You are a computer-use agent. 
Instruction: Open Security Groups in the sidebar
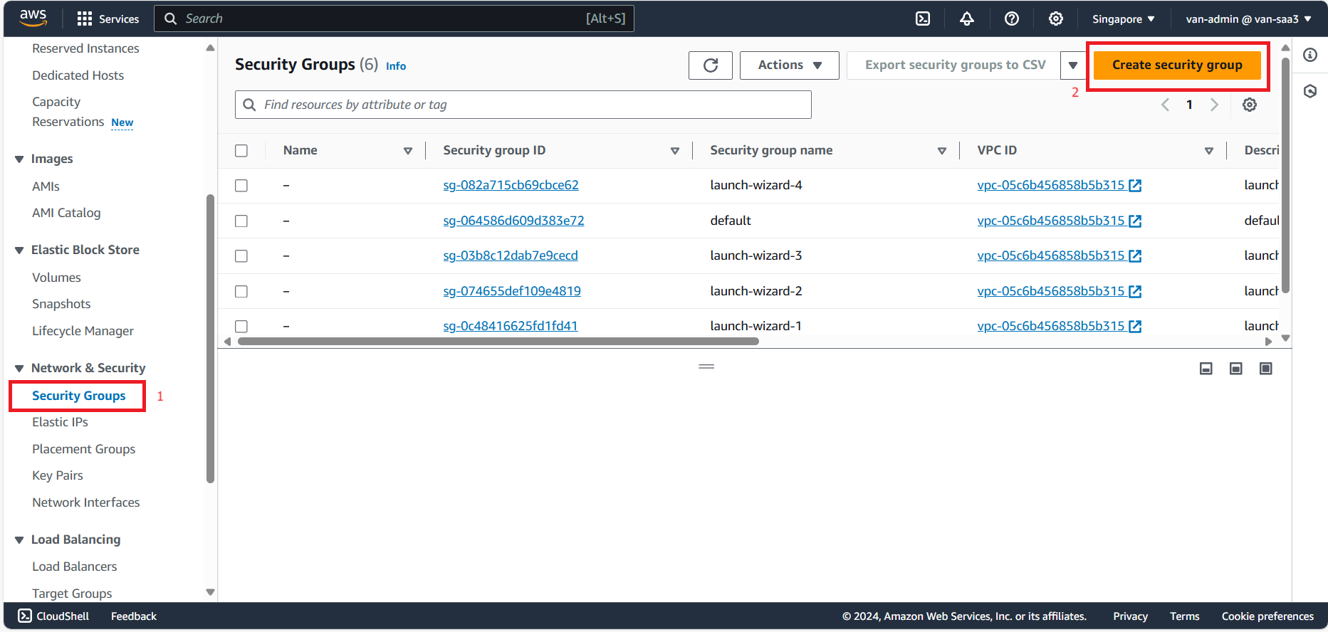pos(78,396)
